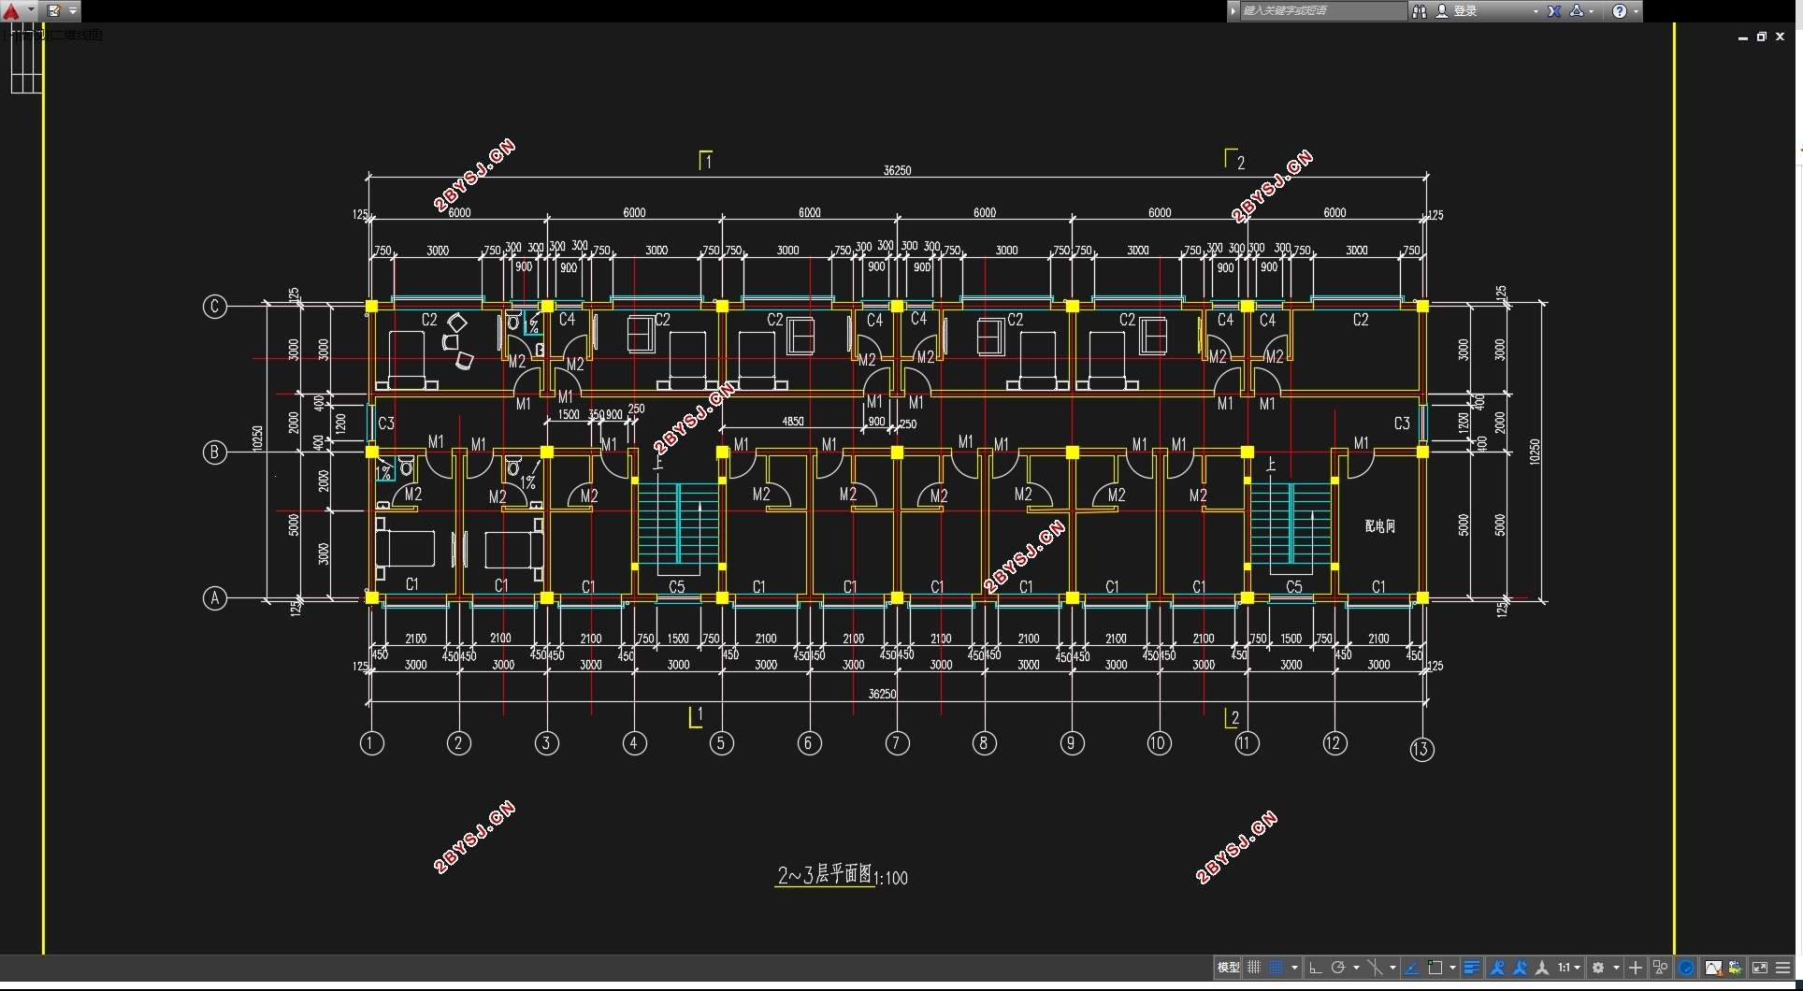Open the Quick Access Toolbar customize dropdown
1803x991 pixels.
click(x=73, y=10)
